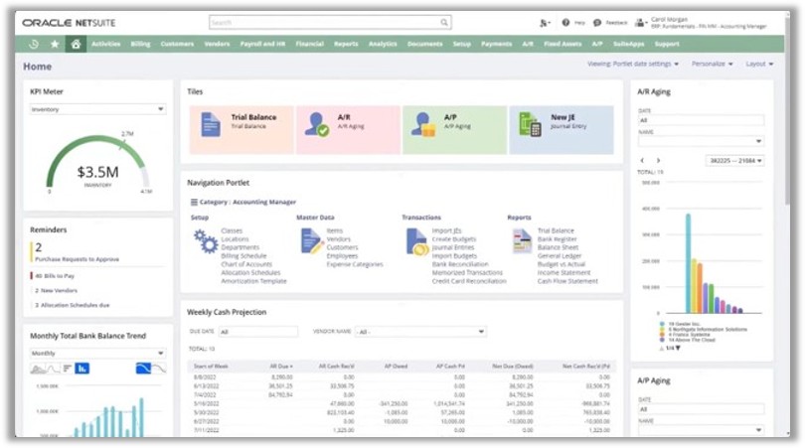The image size is (805, 448).
Task: Click the Reports sheet icon in Navigation Portlet
Action: (x=522, y=241)
